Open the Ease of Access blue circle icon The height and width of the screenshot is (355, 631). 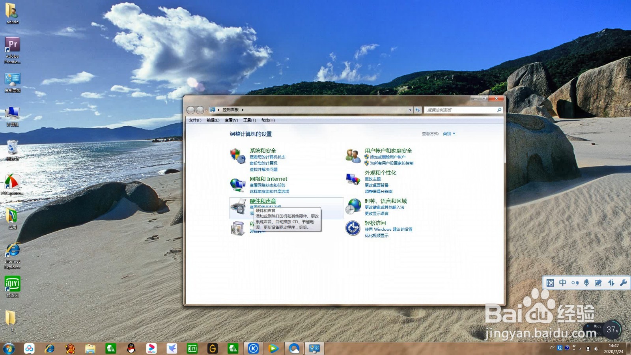pyautogui.click(x=353, y=228)
